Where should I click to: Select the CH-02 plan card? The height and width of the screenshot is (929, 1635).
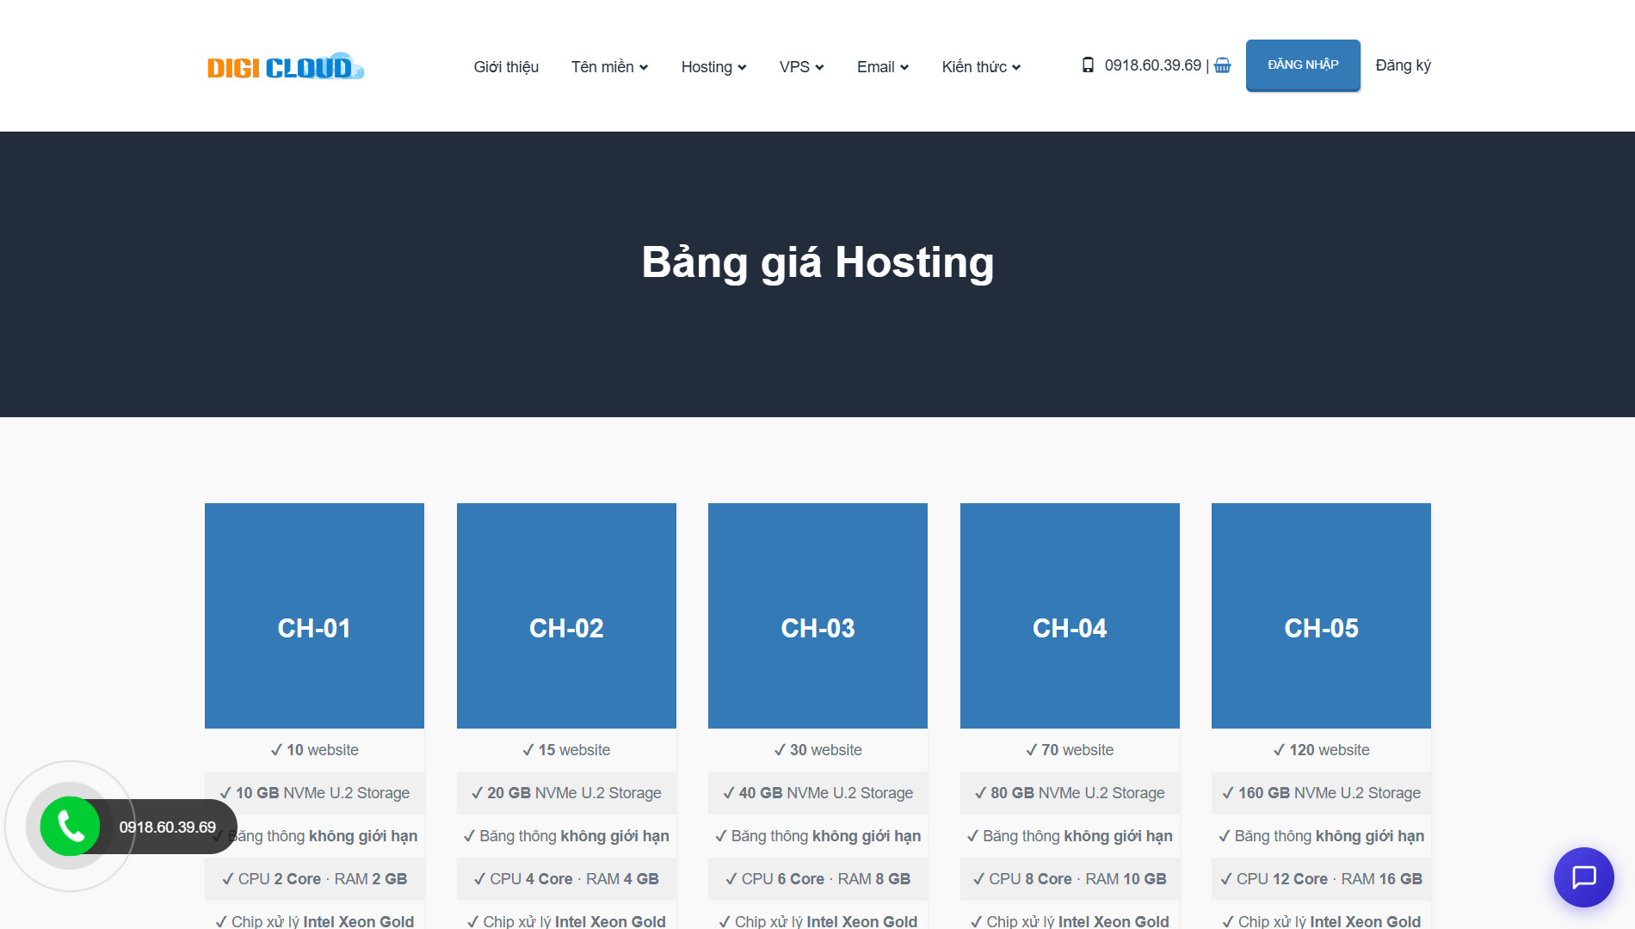click(566, 616)
